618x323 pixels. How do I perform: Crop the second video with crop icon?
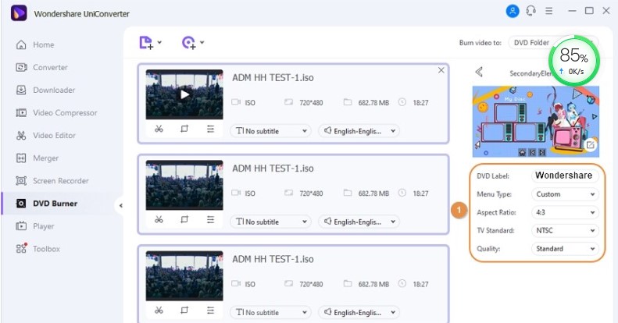point(184,219)
